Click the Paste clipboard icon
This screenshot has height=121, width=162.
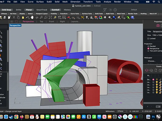[23, 17]
